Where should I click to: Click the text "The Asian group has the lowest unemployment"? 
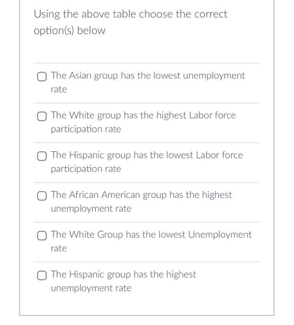point(148,75)
